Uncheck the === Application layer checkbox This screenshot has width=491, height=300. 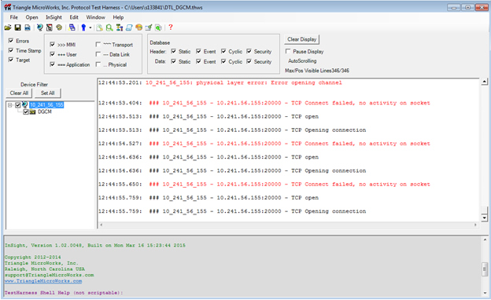[x=52, y=64]
